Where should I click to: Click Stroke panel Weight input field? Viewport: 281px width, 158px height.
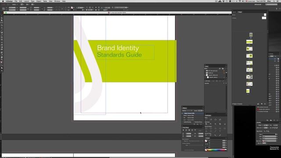pos(266,125)
